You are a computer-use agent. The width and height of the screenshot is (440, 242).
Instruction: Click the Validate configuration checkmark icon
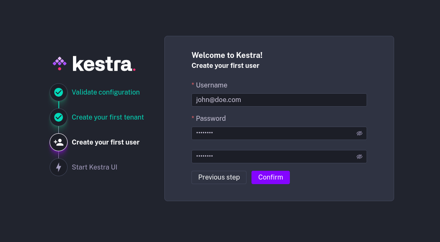click(58, 92)
